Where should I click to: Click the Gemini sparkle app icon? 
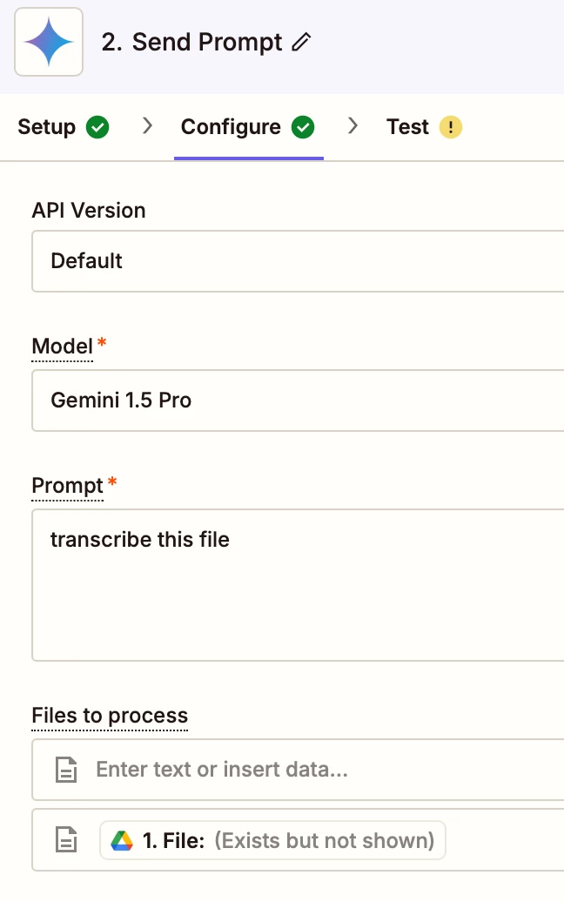coord(49,42)
